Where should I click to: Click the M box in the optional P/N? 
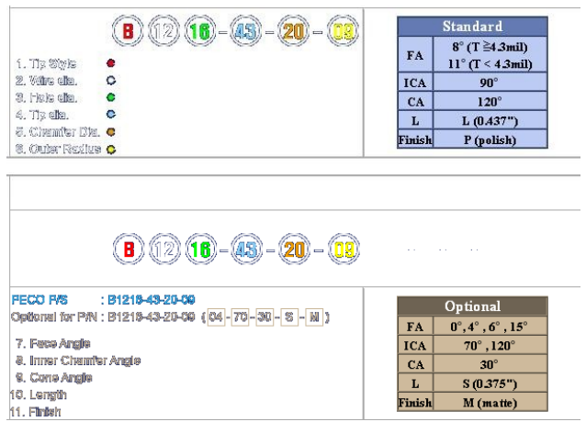(x=314, y=317)
